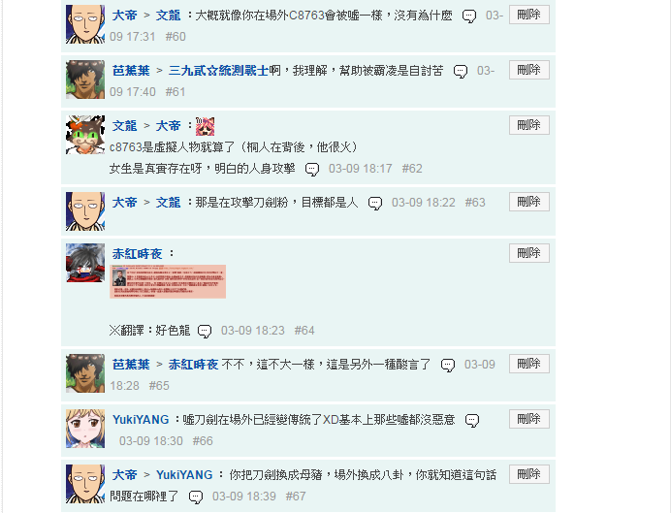Delete comment #62 using 刪除 button

pyautogui.click(x=528, y=125)
